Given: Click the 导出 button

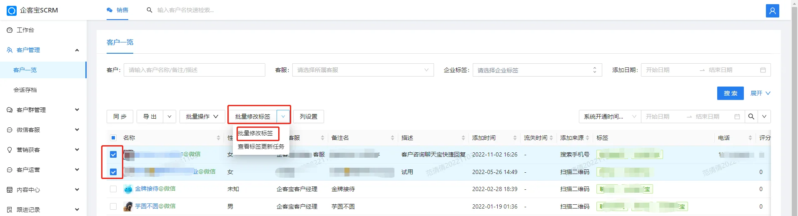Looking at the screenshot, I should click(150, 117).
